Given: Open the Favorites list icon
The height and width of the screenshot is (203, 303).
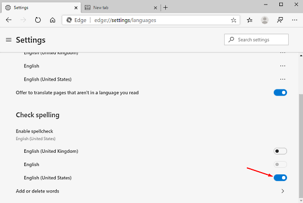Looking at the screenshot, I should pos(250,20).
